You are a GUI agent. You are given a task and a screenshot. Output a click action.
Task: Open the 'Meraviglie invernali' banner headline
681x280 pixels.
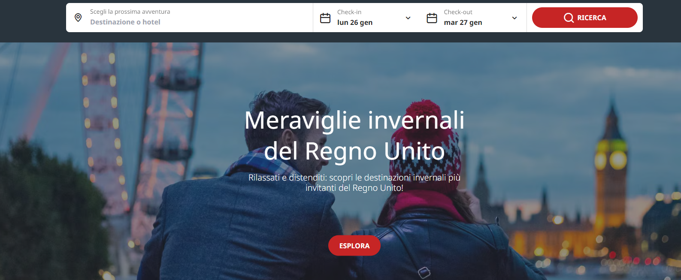[354, 120]
